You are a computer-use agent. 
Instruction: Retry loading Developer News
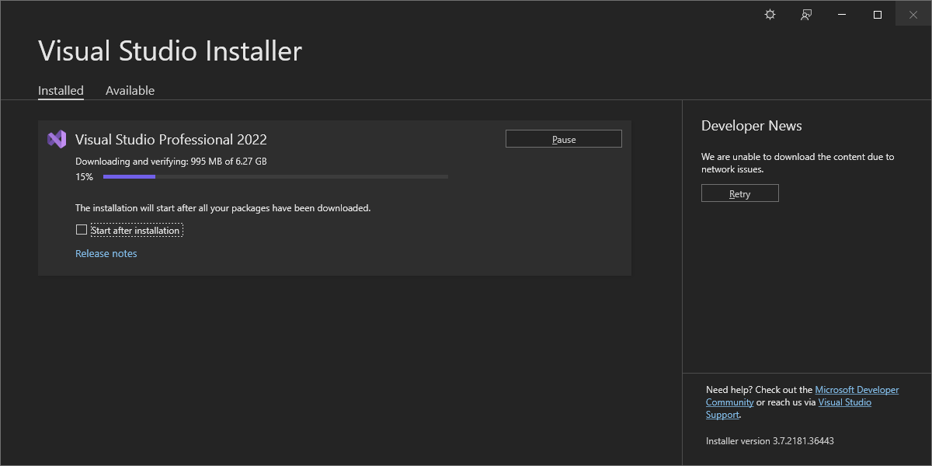[x=739, y=193]
